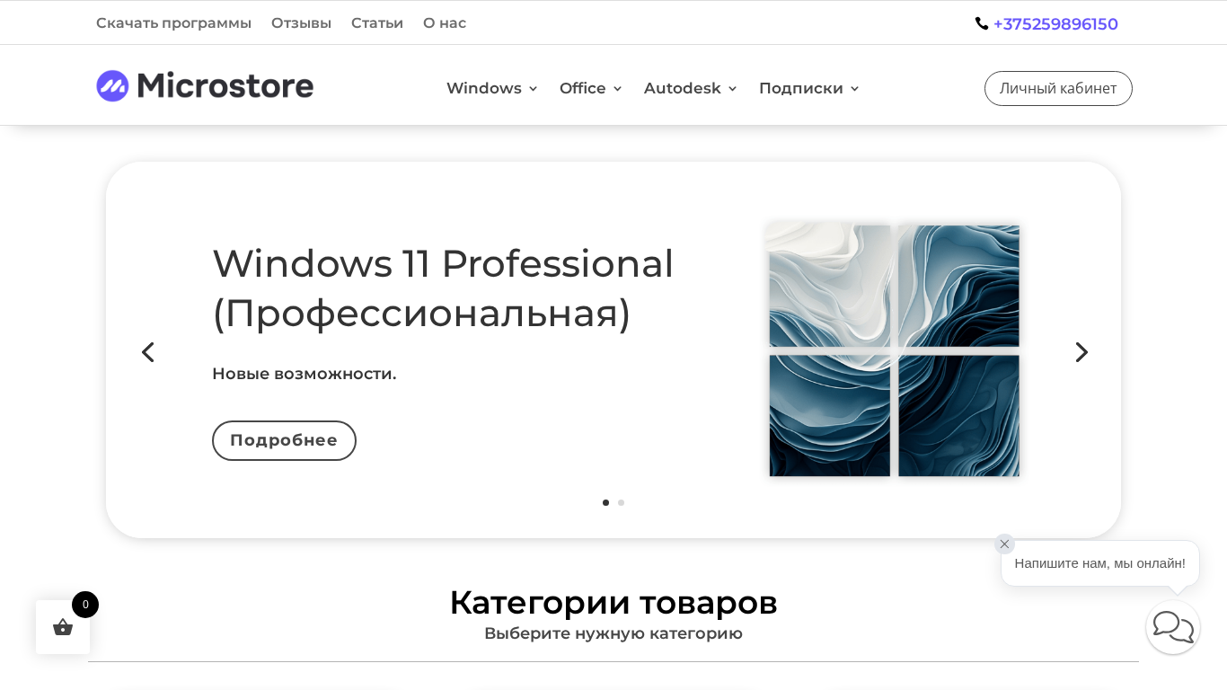This screenshot has width=1227, height=690.
Task: Expand the Windows dropdown menu
Action: [492, 88]
